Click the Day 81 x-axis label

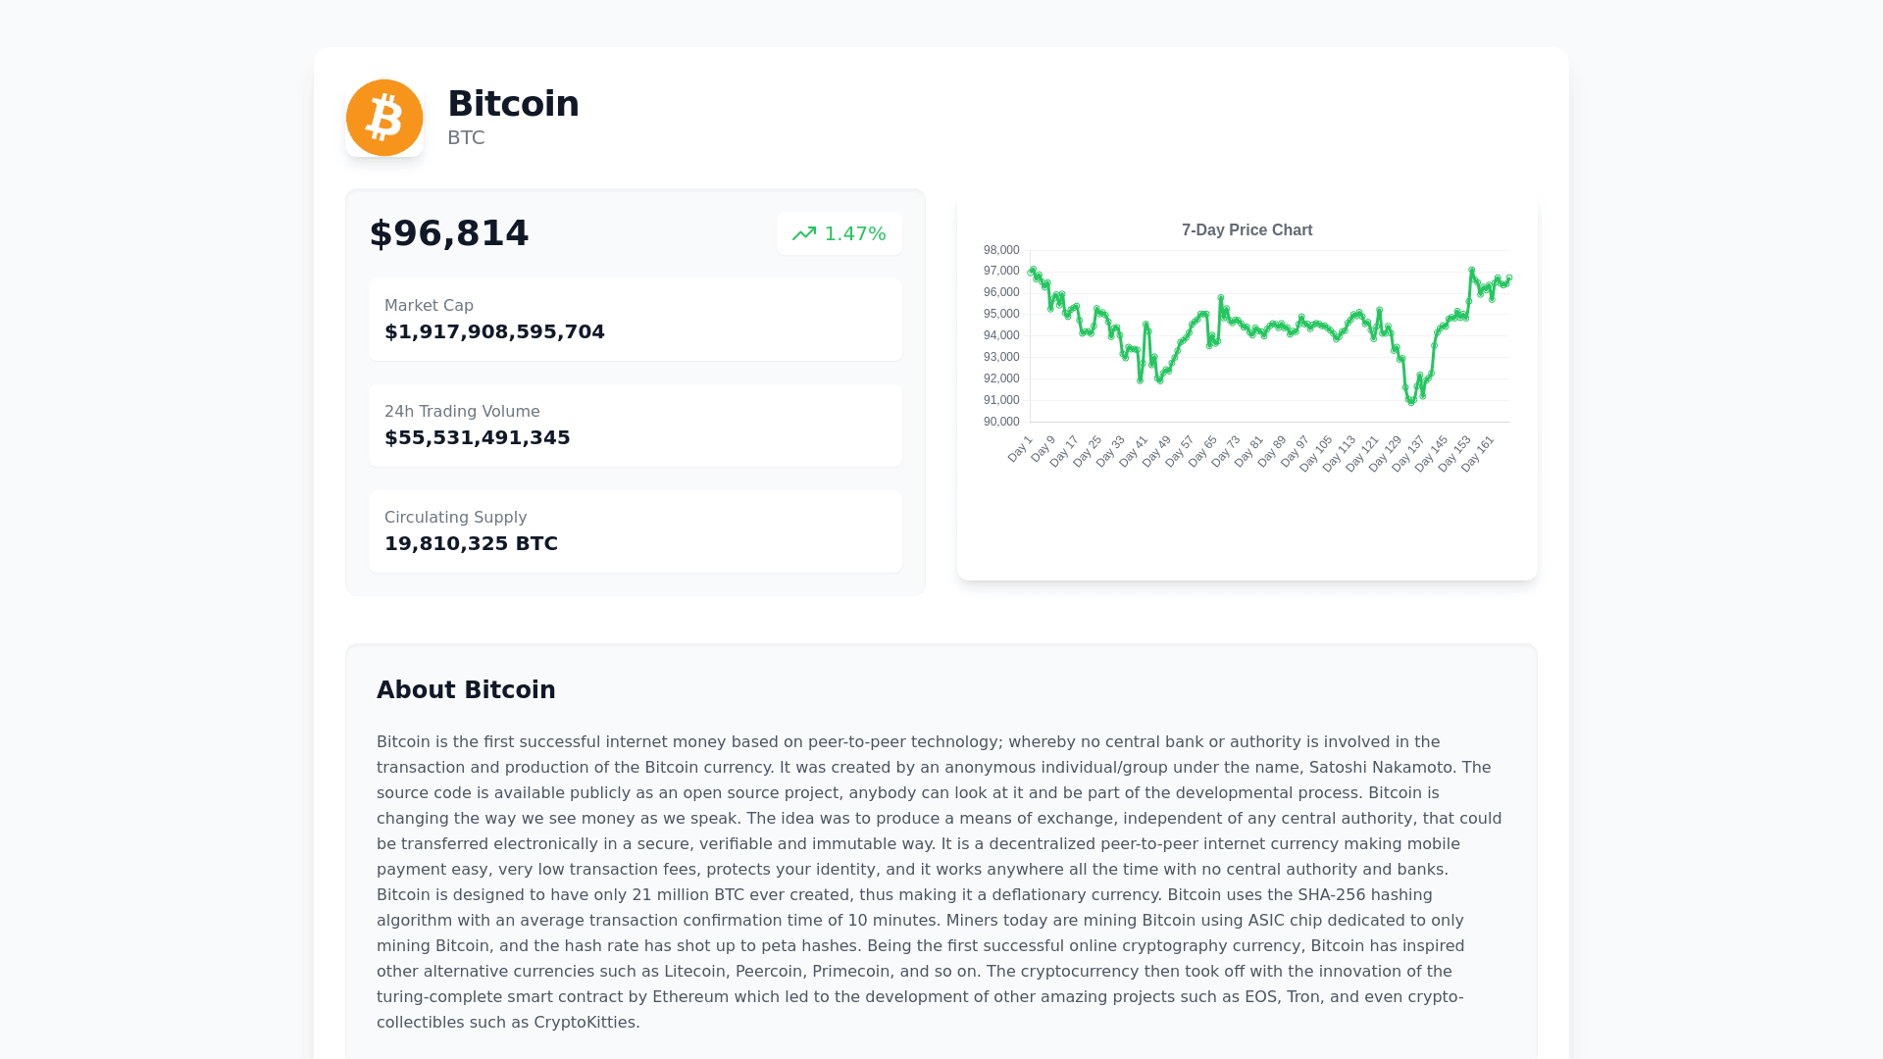(x=1249, y=451)
